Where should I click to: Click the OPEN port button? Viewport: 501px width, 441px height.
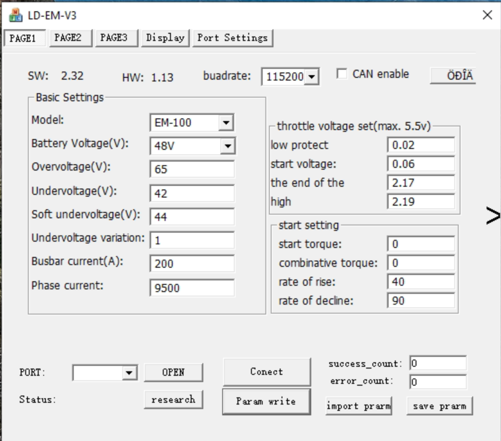click(173, 373)
